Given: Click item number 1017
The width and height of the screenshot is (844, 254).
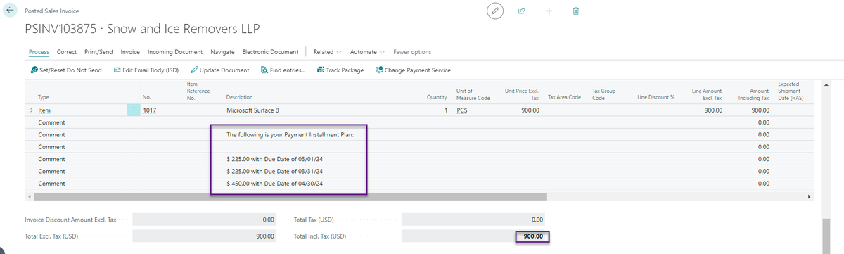Looking at the screenshot, I should tap(149, 110).
